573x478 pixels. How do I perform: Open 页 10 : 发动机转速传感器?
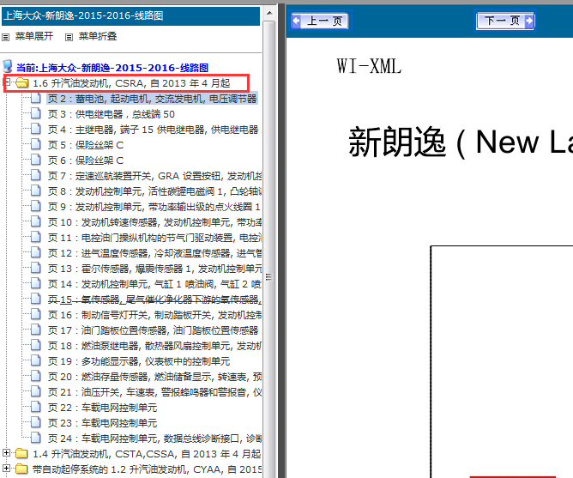click(x=154, y=222)
